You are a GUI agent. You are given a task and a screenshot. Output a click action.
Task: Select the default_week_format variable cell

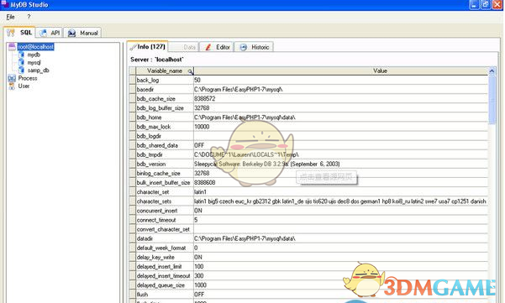click(165, 248)
